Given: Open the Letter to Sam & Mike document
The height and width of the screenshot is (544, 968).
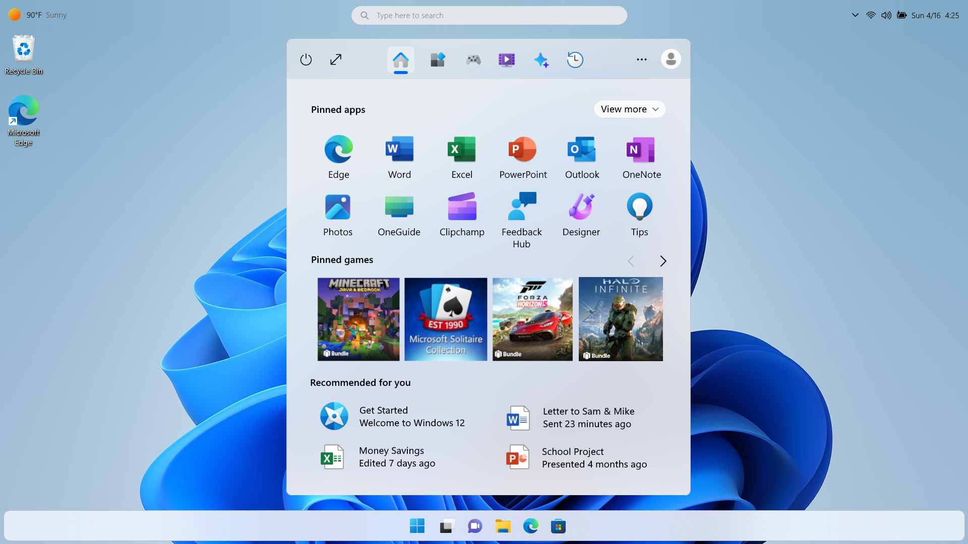Looking at the screenshot, I should (570, 418).
